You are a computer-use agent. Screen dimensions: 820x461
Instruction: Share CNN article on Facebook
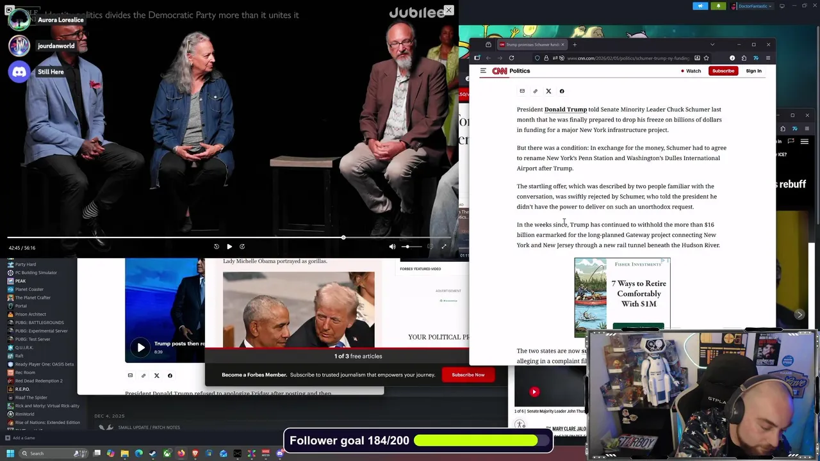(x=562, y=91)
